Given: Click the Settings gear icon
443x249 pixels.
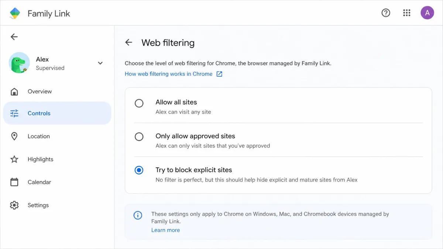Looking at the screenshot, I should click(x=14, y=205).
